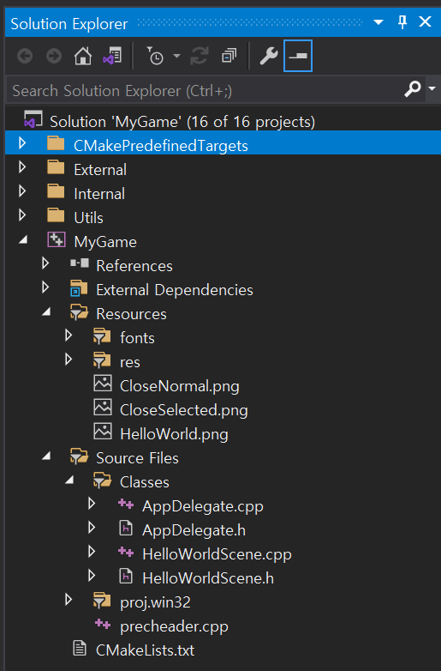The height and width of the screenshot is (671, 441).
Task: Select the CloseNormal.png file
Action: (179, 386)
